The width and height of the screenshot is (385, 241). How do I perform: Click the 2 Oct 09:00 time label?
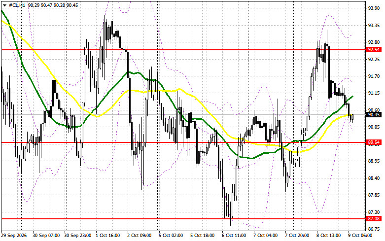click(139, 236)
